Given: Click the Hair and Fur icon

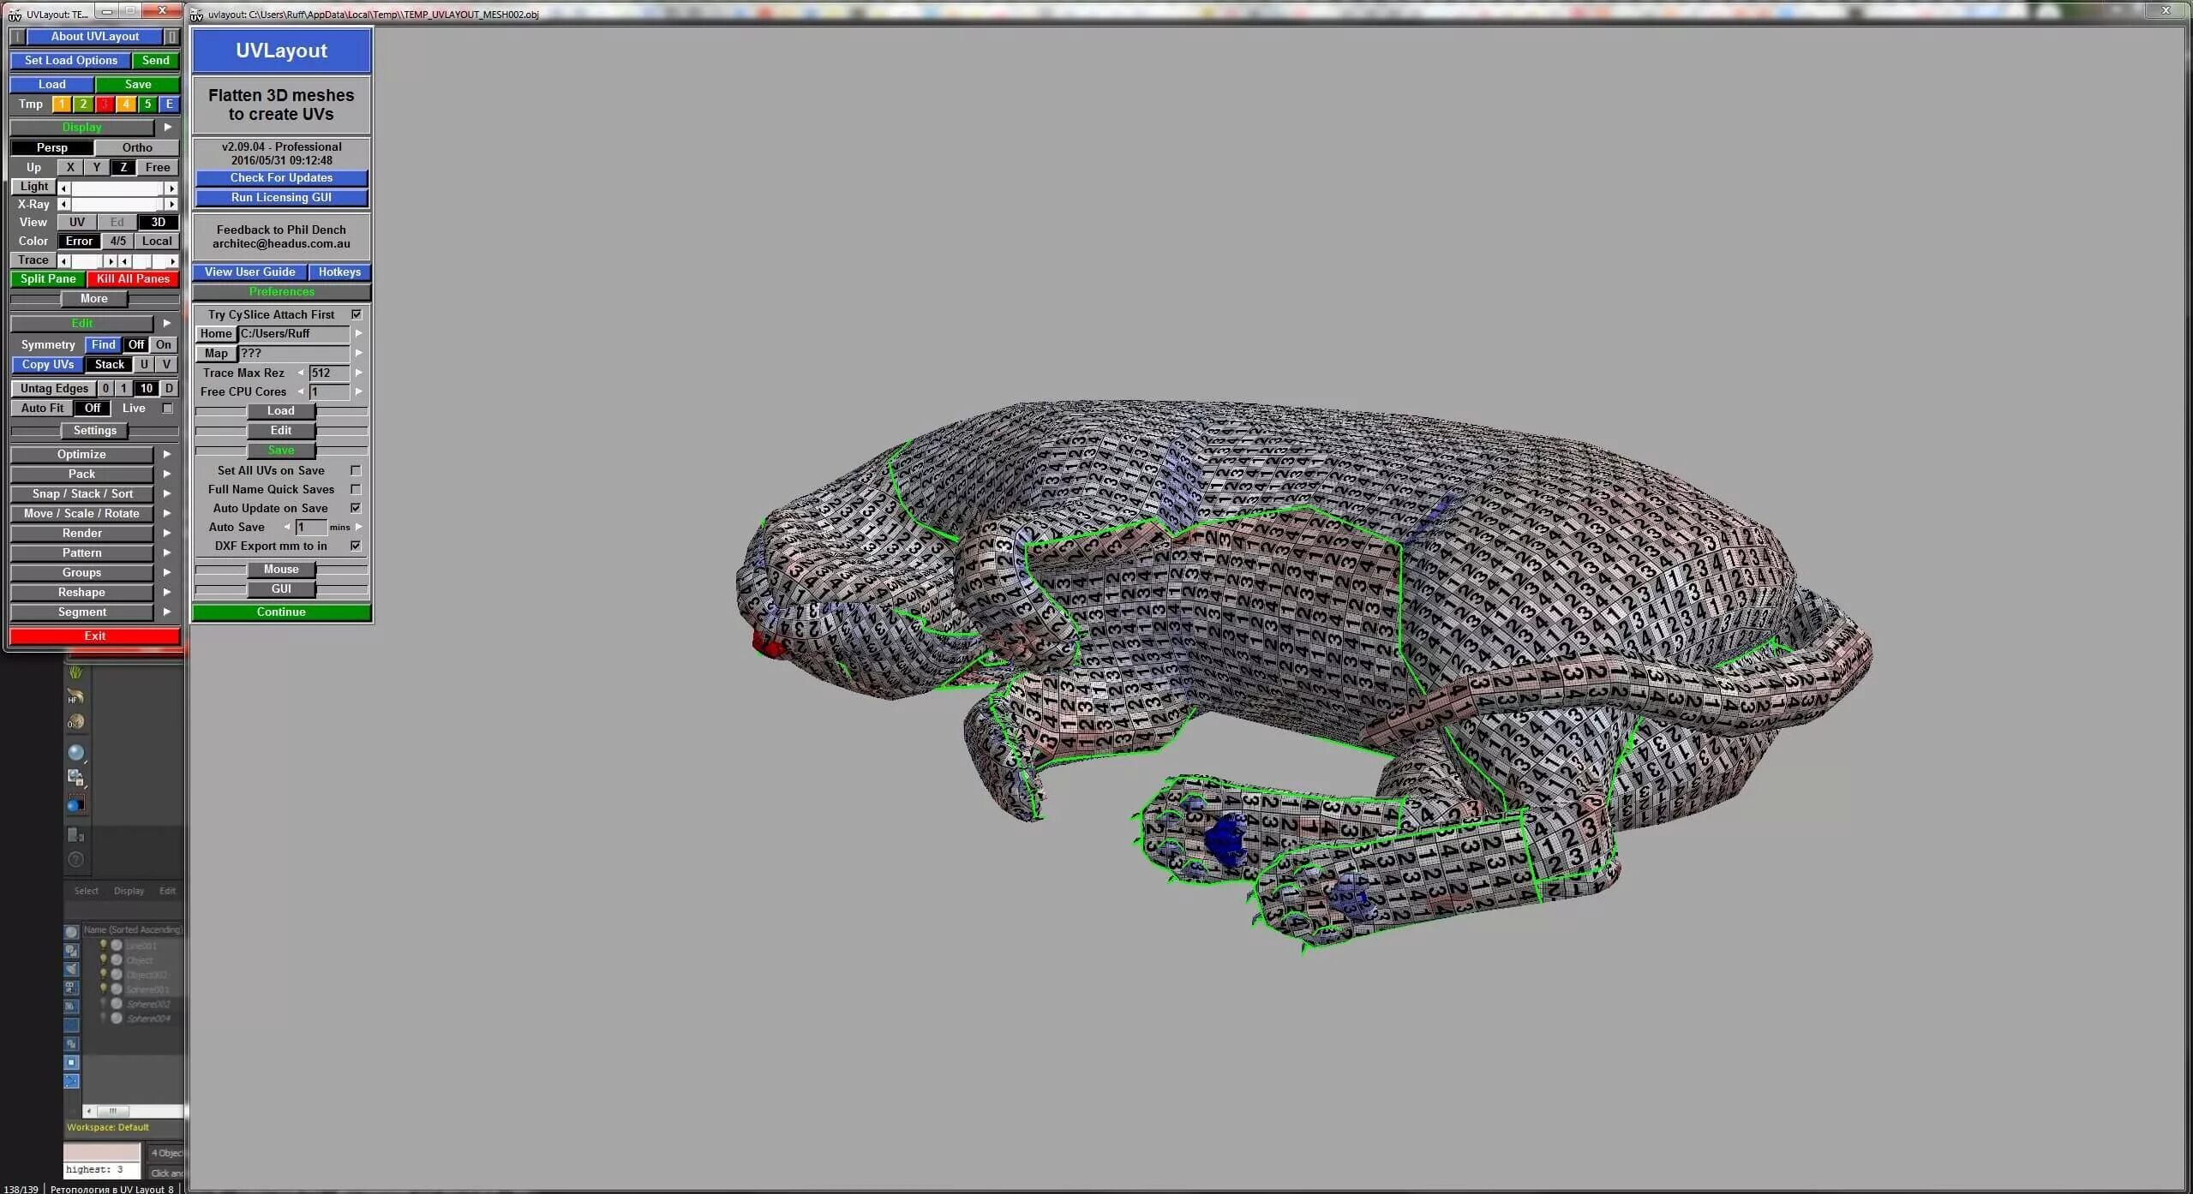Looking at the screenshot, I should 75,697.
